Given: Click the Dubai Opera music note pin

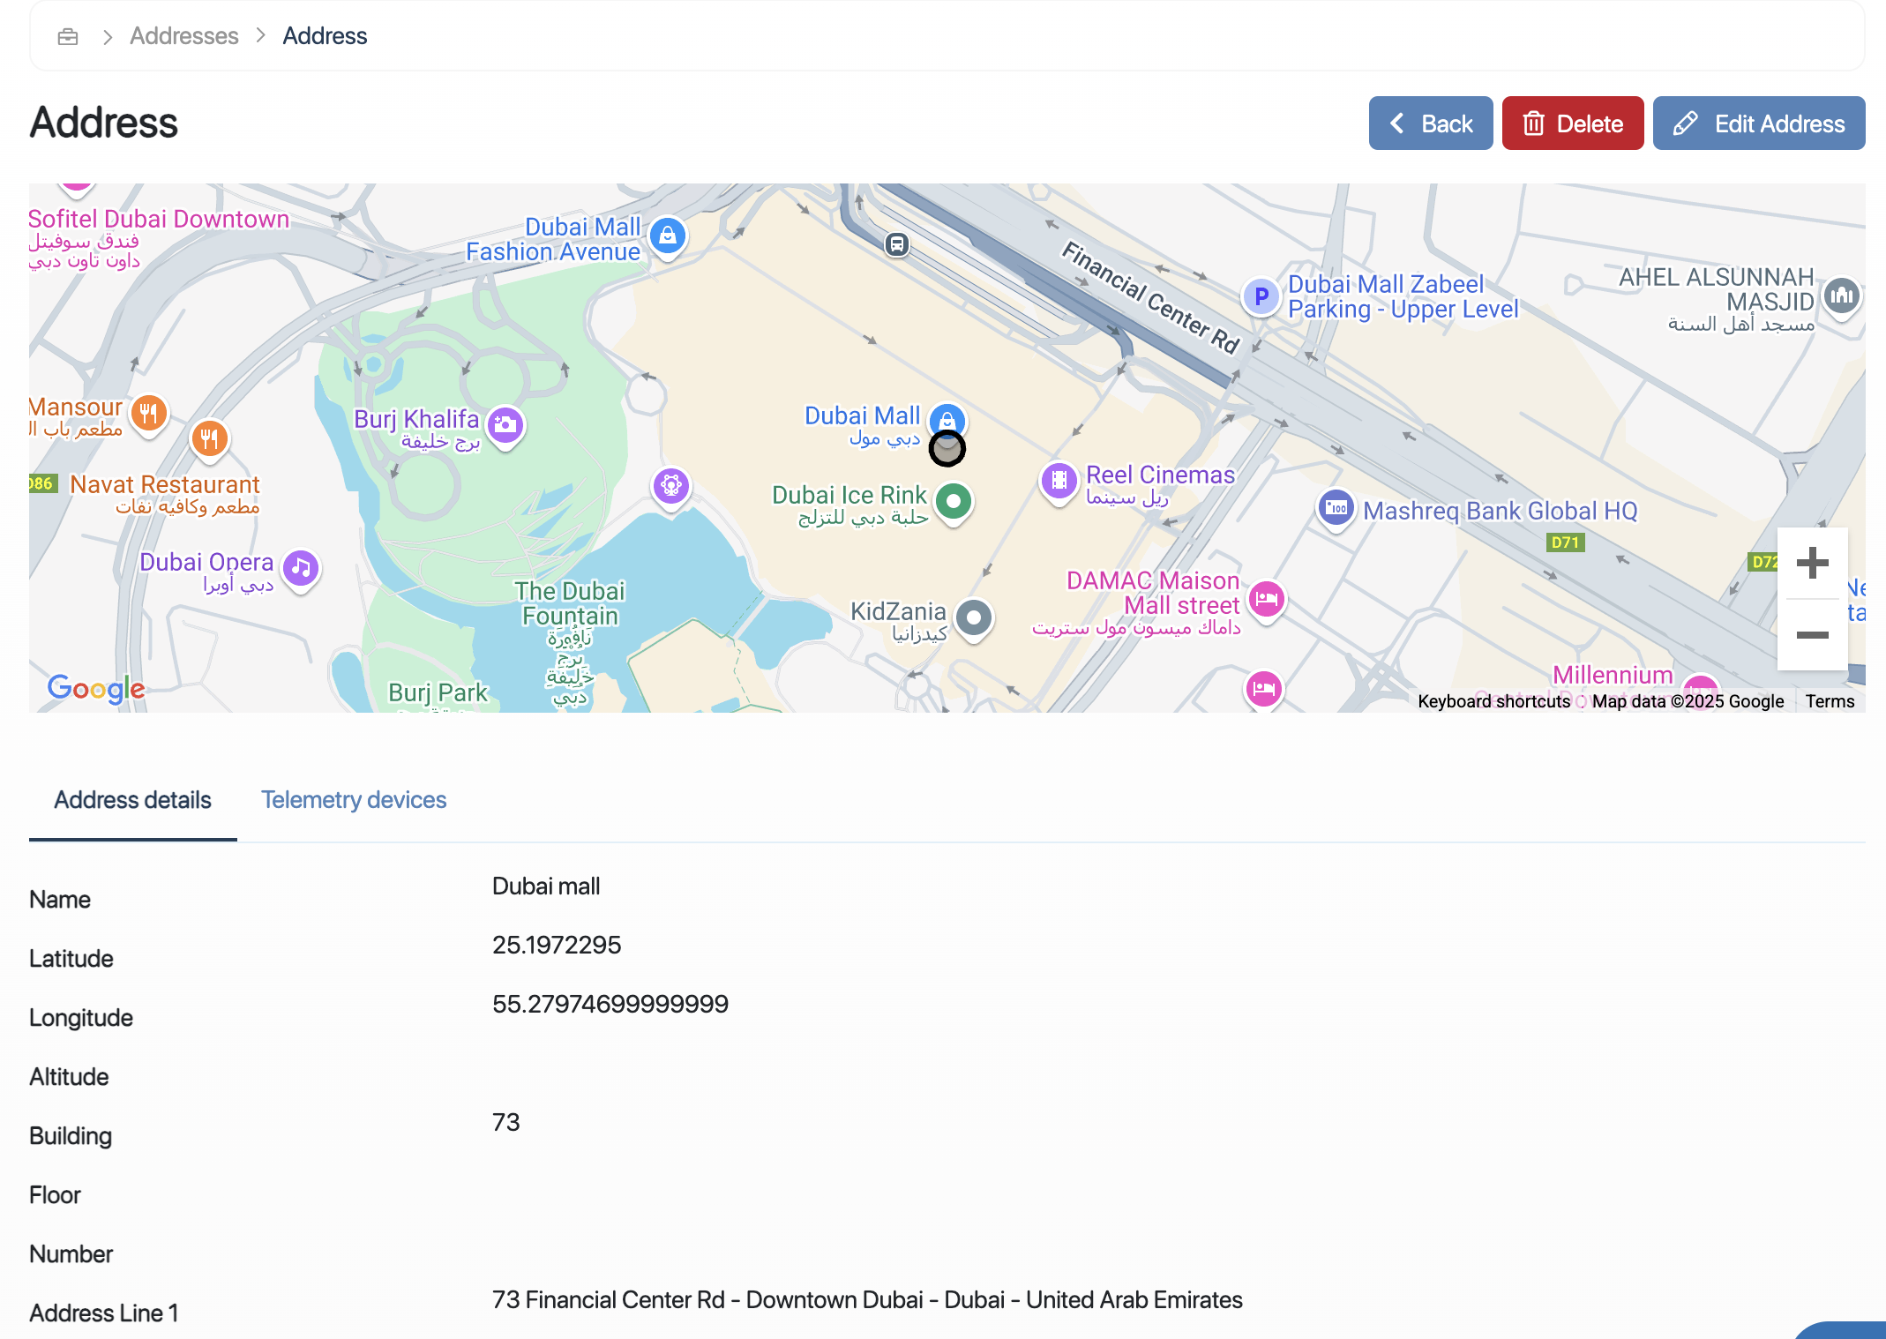Looking at the screenshot, I should [x=301, y=568].
